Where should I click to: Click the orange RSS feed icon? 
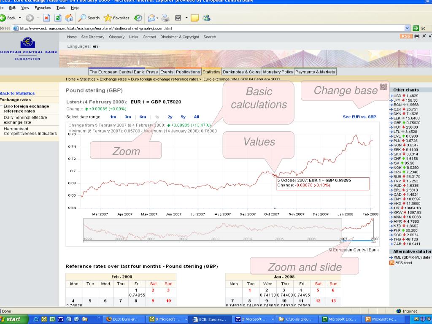[x=391, y=263]
